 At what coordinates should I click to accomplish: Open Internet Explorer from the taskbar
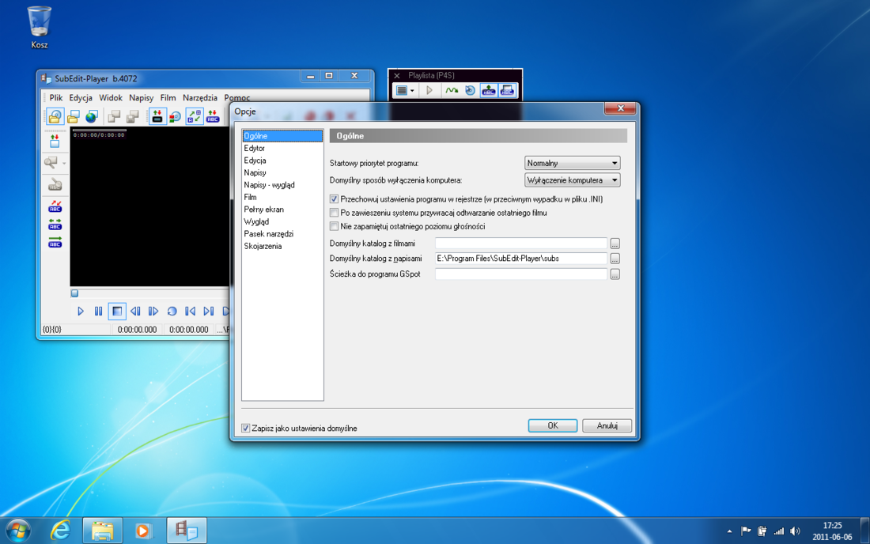pos(60,531)
